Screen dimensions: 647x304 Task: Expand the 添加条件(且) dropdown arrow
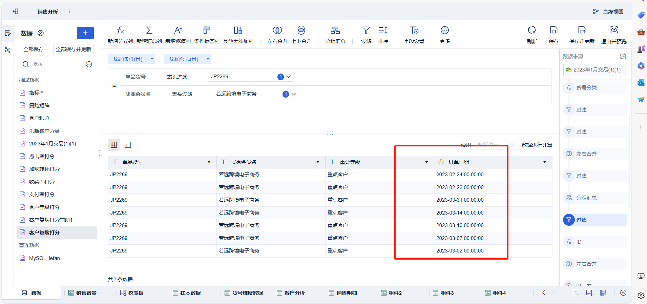pos(152,59)
